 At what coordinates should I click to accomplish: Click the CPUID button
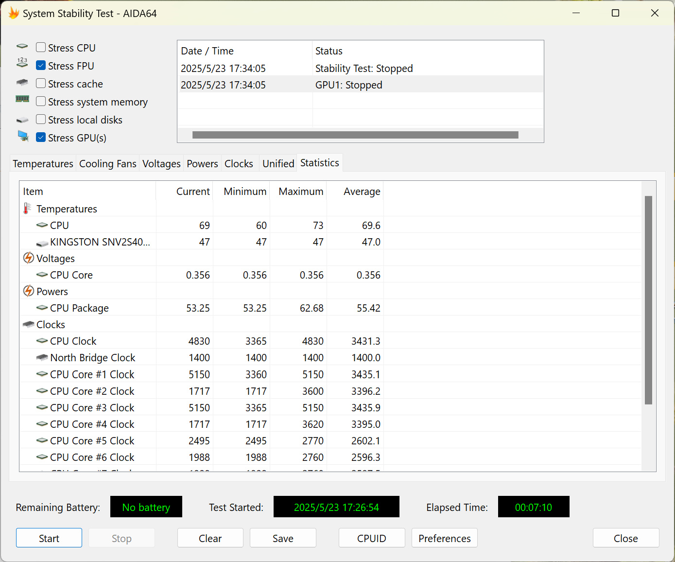(x=371, y=538)
